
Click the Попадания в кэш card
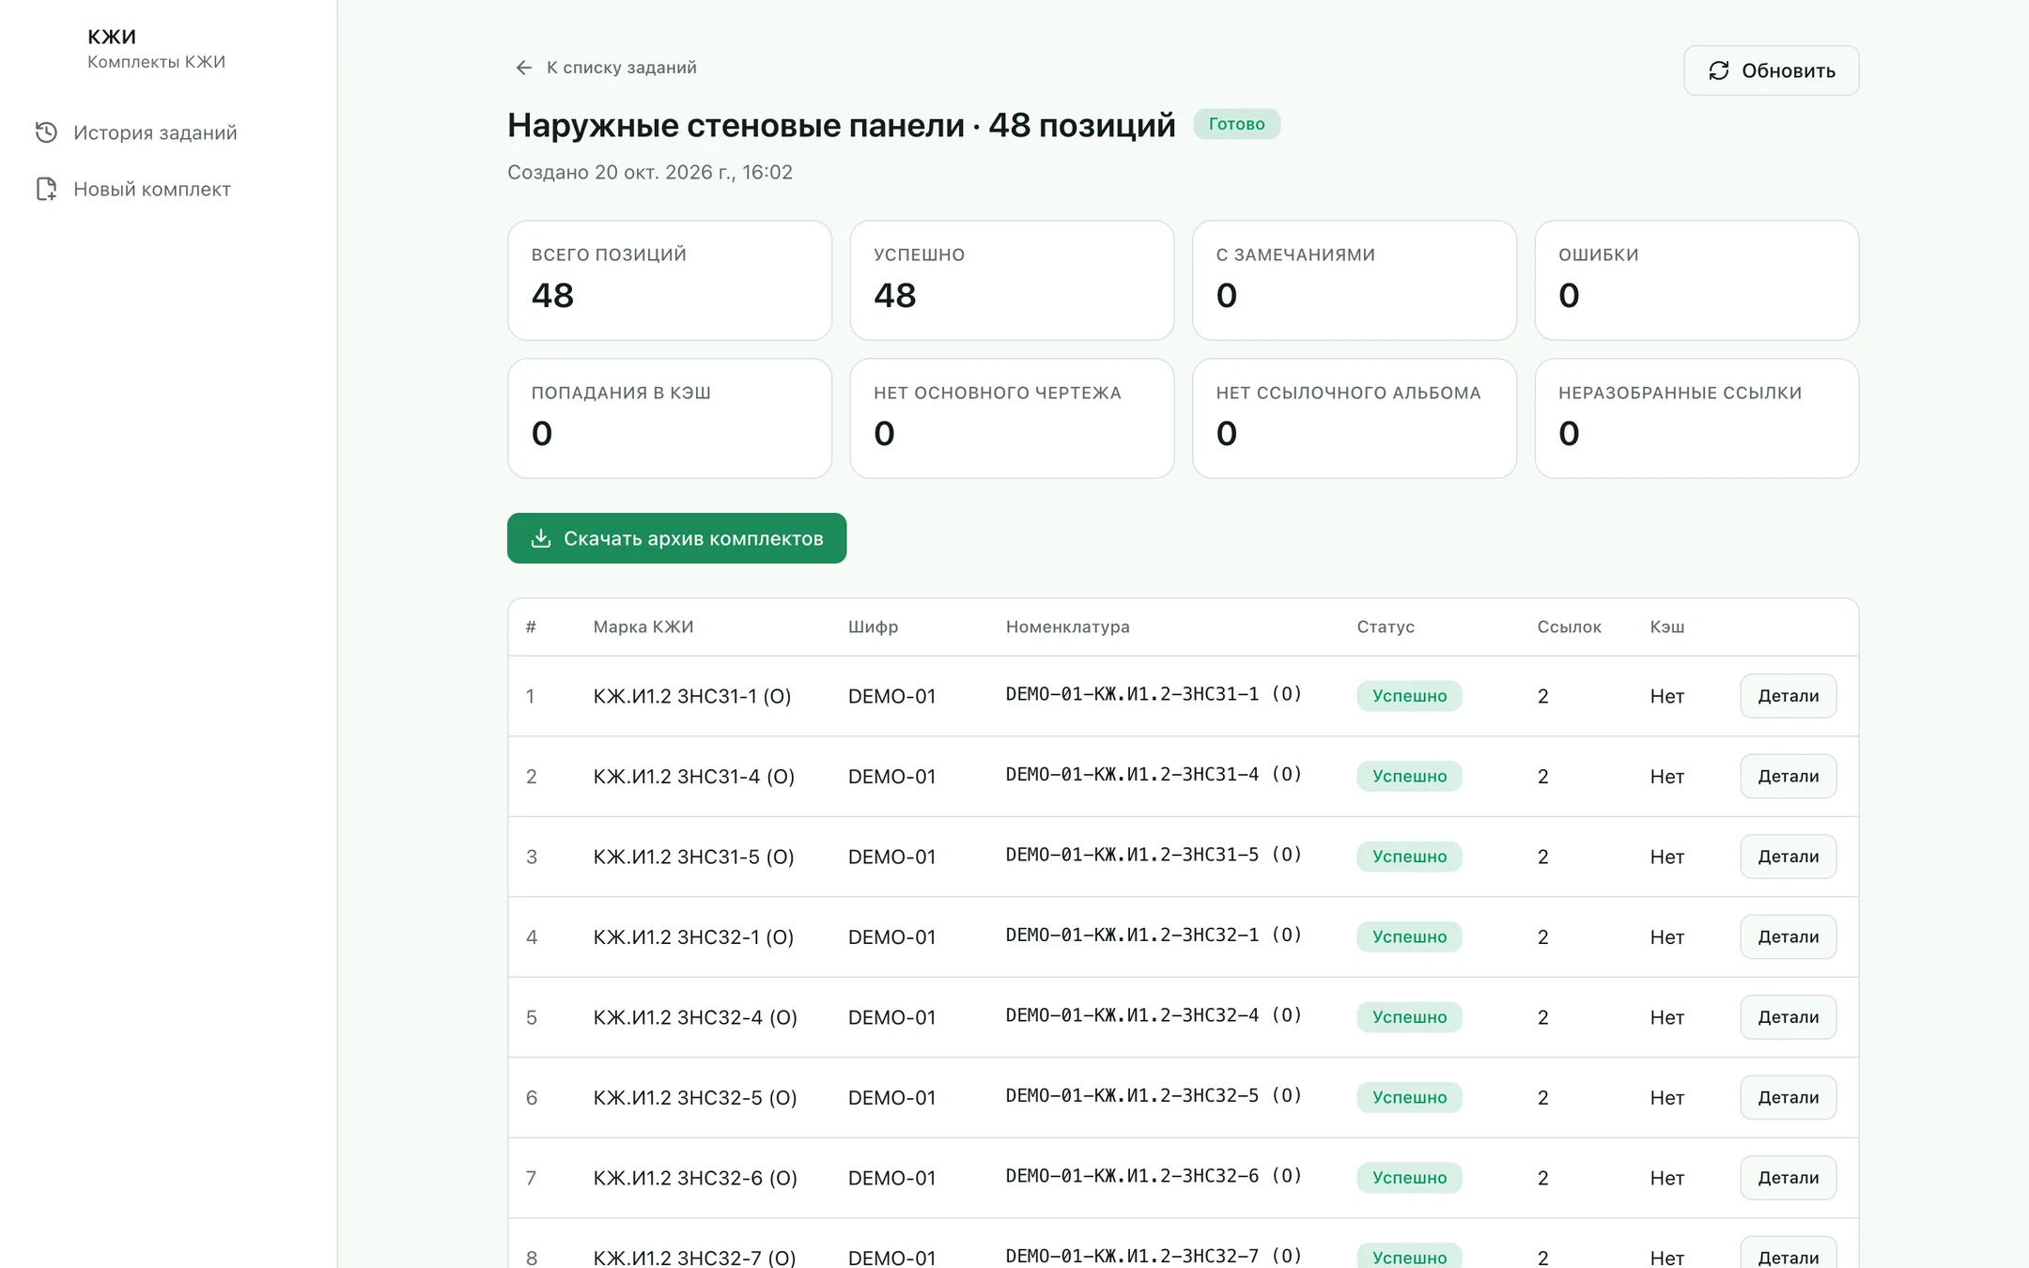tap(670, 418)
